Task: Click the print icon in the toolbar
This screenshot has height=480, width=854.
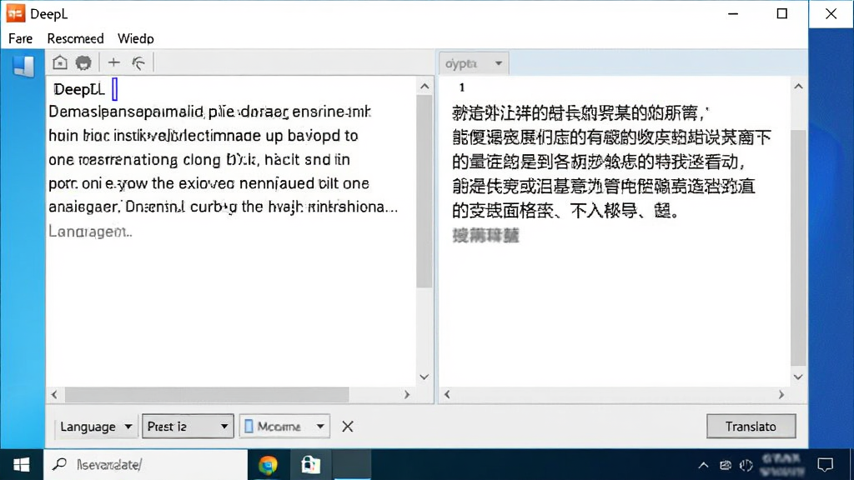Action: [83, 62]
